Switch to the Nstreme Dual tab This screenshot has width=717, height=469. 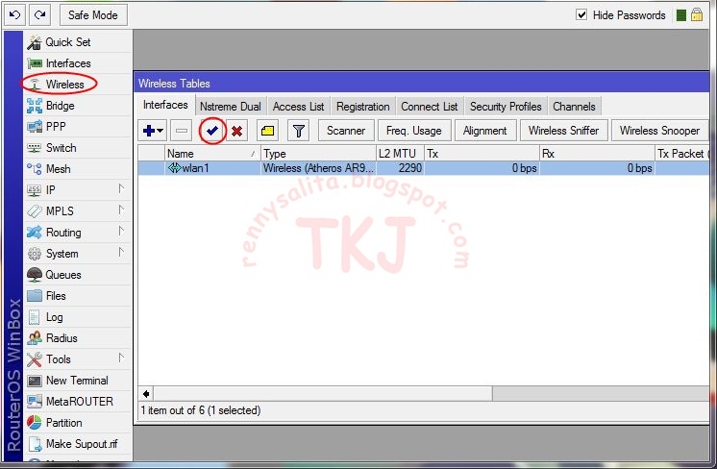coord(231,107)
